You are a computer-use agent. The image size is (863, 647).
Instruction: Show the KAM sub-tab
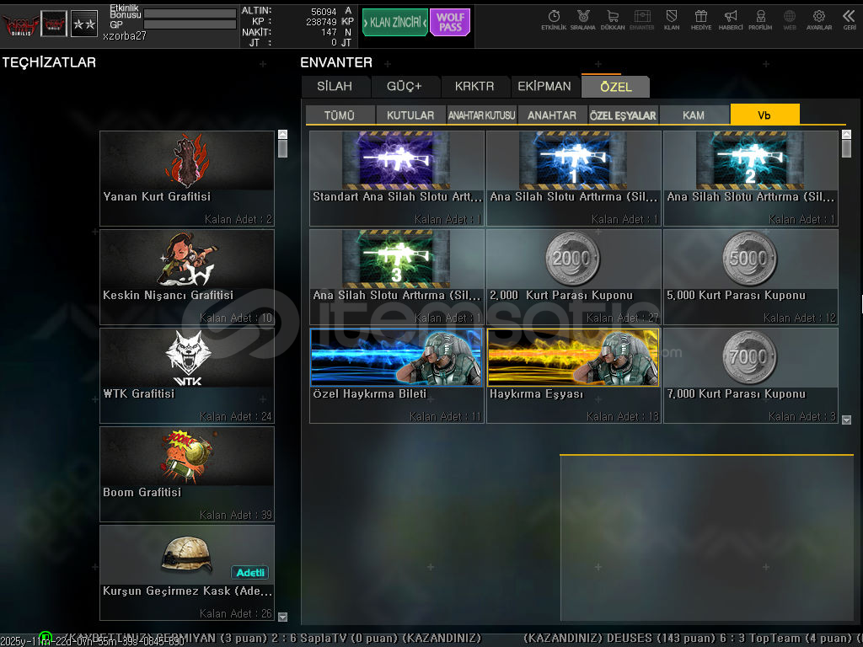pyautogui.click(x=694, y=115)
